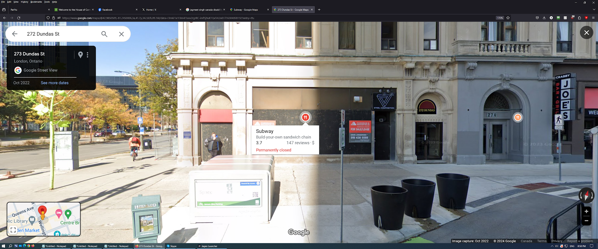
Task: Click the address bar URL
Action: (x=158, y=18)
